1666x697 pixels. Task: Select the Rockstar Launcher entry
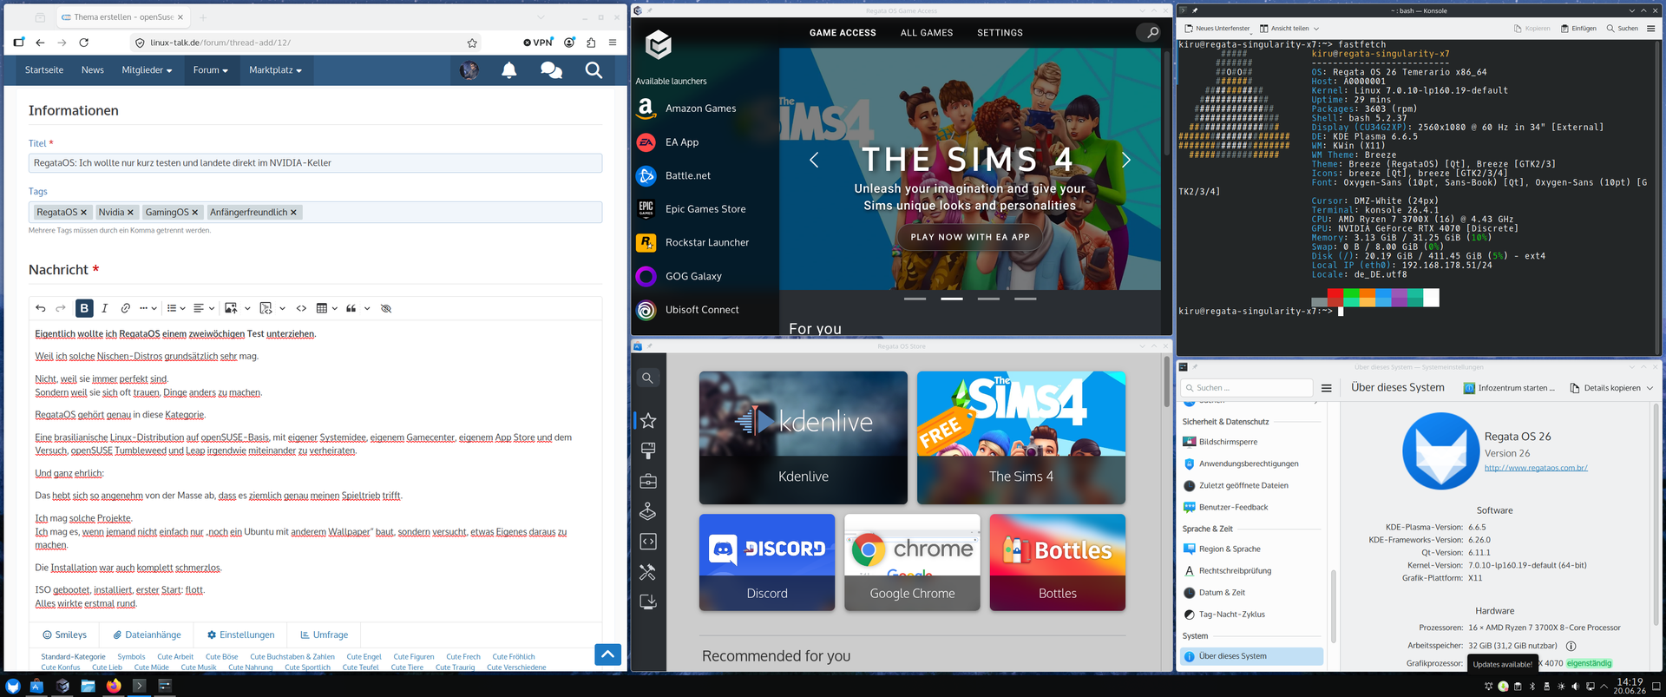click(x=692, y=243)
